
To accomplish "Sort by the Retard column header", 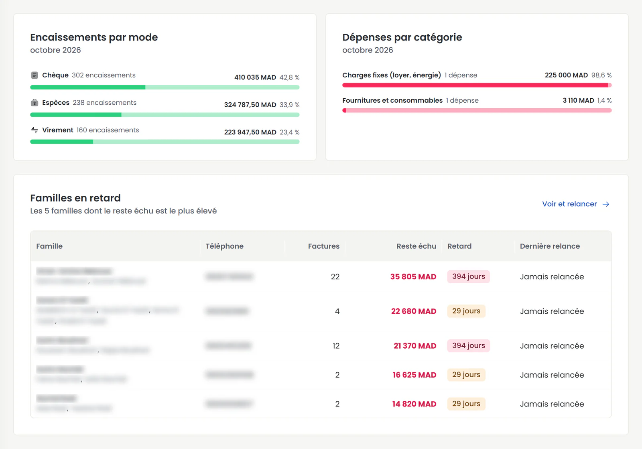I will [459, 246].
